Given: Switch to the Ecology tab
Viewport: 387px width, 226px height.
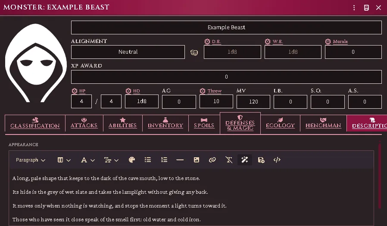Looking at the screenshot, I should tap(281, 123).
